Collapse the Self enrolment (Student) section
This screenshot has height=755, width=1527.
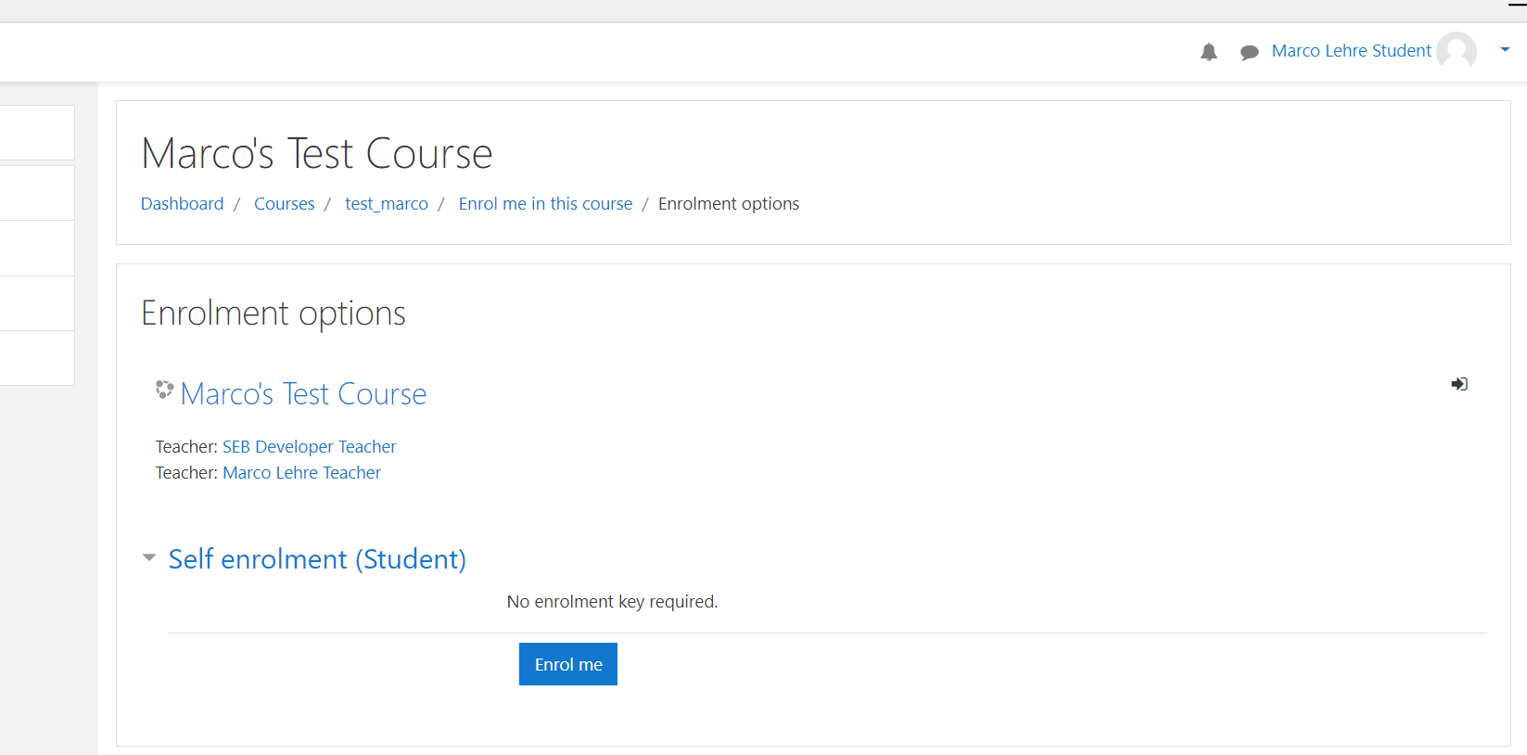pos(149,557)
